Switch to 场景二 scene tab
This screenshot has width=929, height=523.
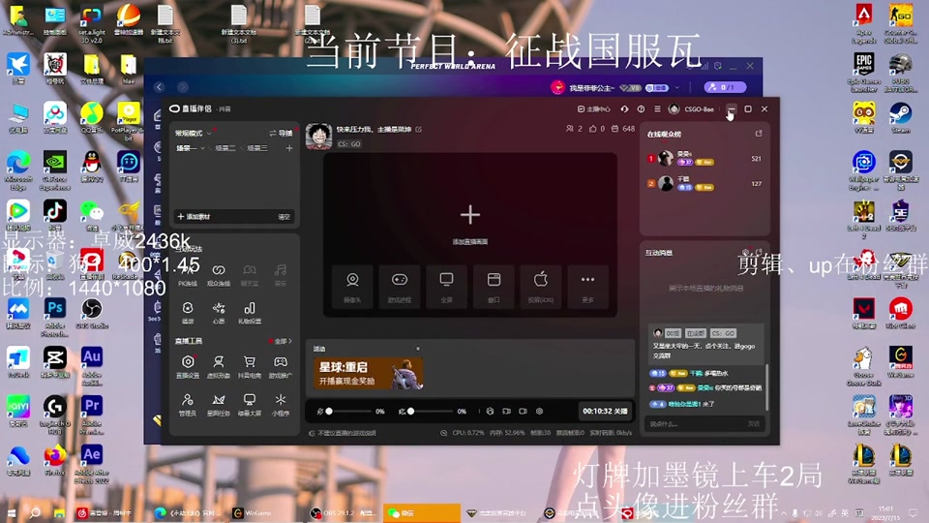click(225, 147)
